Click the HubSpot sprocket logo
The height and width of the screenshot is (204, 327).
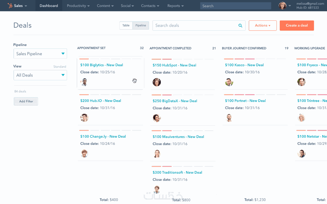pos(10,6)
